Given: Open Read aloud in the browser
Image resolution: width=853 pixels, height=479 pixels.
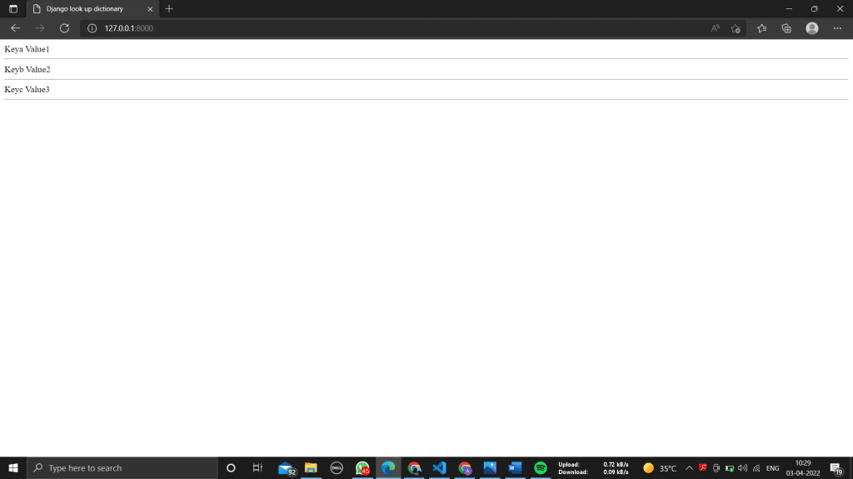Looking at the screenshot, I should pos(715,27).
